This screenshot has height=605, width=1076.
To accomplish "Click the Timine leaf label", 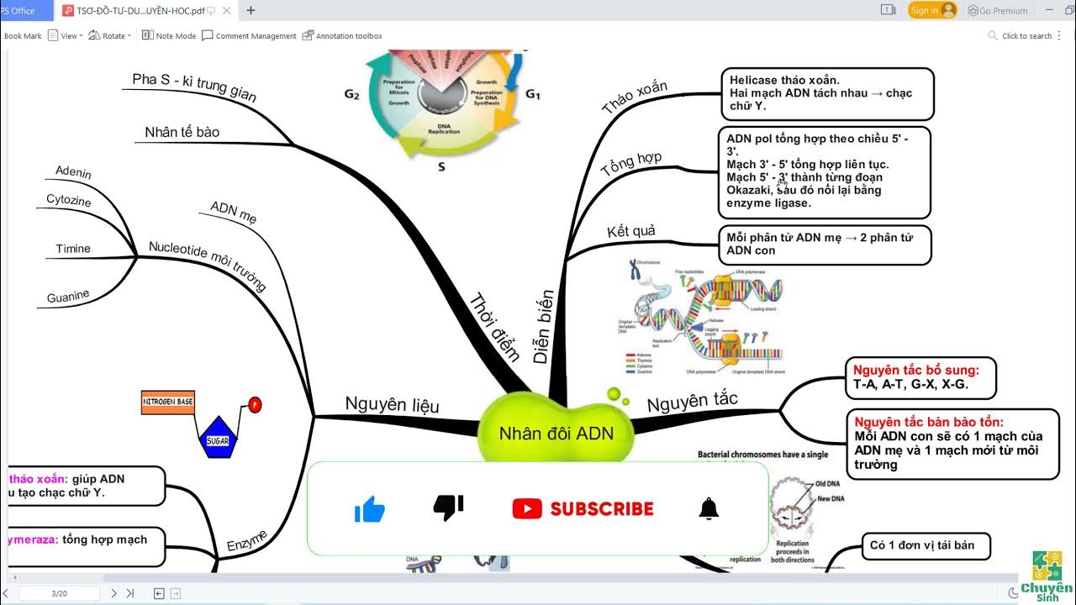I will coord(73,249).
